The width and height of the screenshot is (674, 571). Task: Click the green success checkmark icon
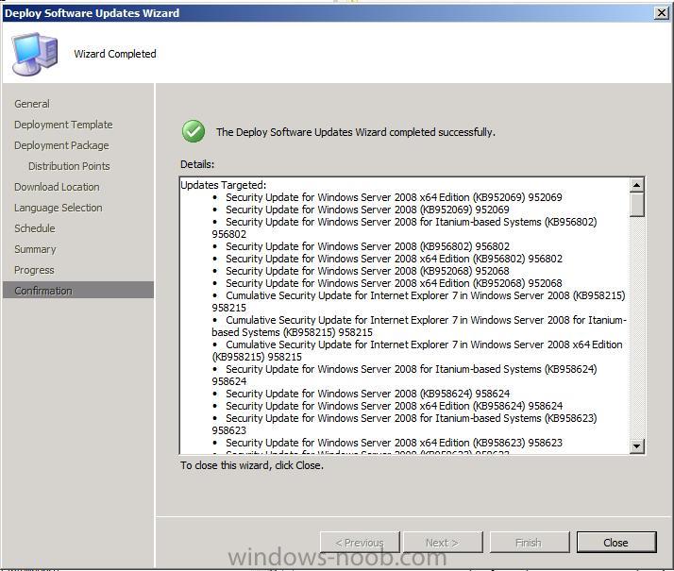coord(194,131)
